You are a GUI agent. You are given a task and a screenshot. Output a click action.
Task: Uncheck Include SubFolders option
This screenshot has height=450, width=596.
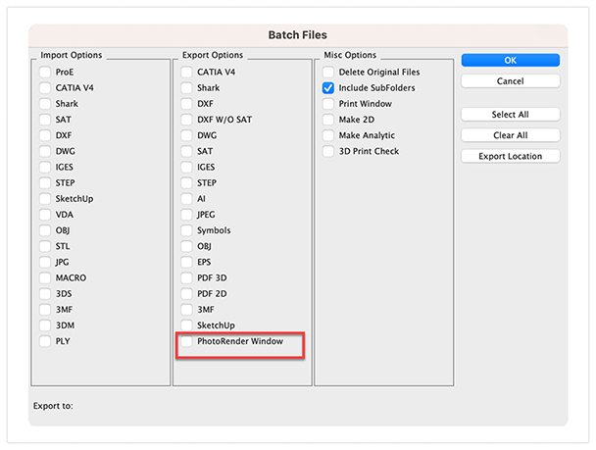click(328, 88)
